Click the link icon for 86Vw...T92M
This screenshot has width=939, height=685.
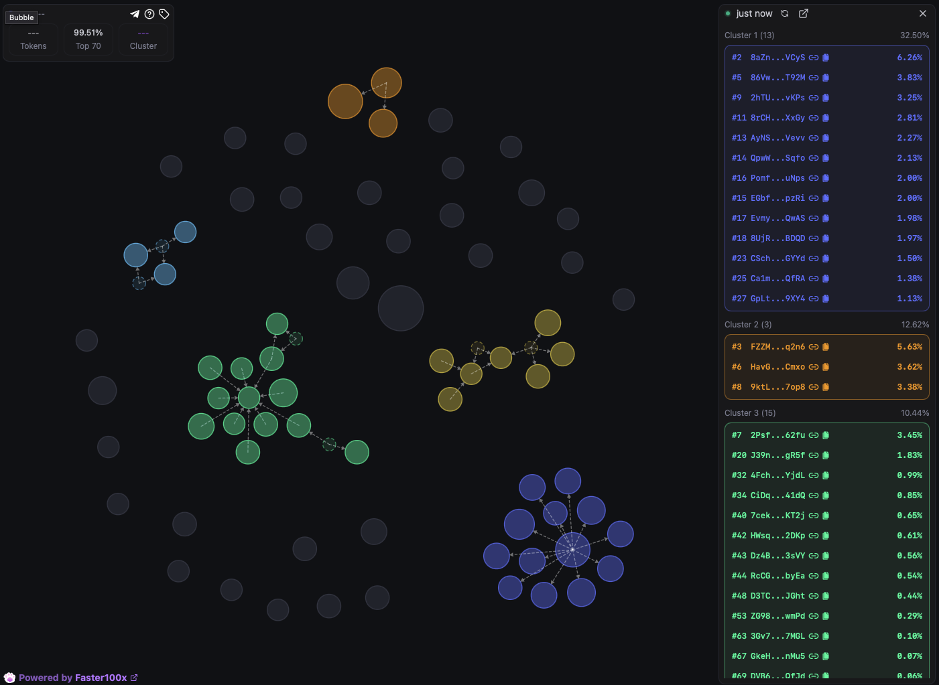click(814, 78)
